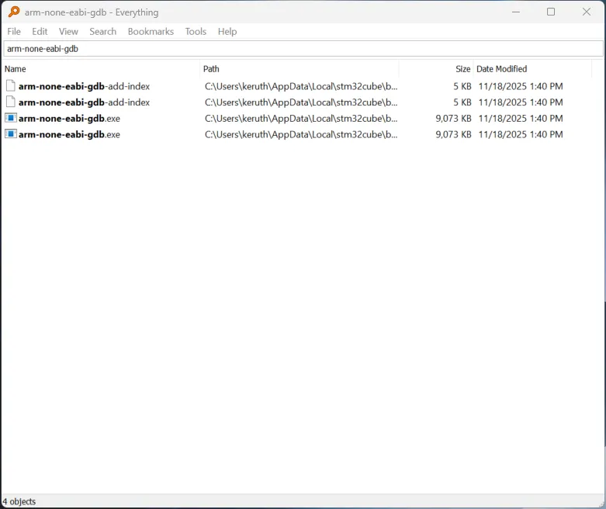The image size is (606, 509).
Task: Select the first arm-none-eabi-gdb.exe file name
Action: tap(69, 119)
